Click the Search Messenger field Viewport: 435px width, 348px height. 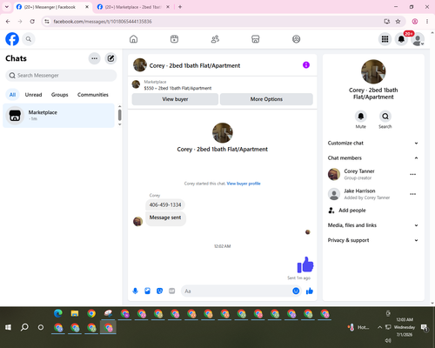pos(61,76)
